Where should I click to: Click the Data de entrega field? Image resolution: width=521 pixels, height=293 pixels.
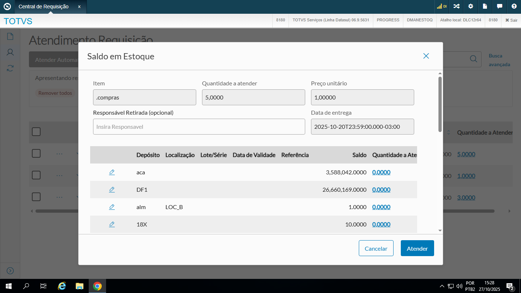pyautogui.click(x=362, y=127)
